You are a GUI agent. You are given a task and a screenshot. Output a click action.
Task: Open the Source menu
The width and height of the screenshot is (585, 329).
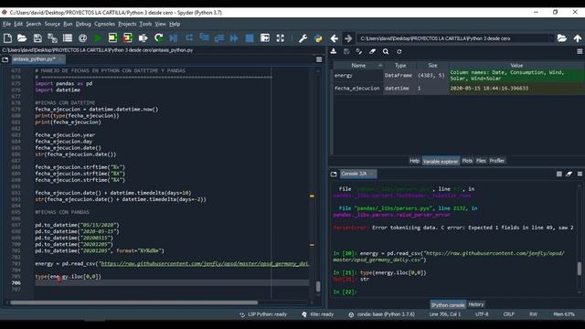52,24
